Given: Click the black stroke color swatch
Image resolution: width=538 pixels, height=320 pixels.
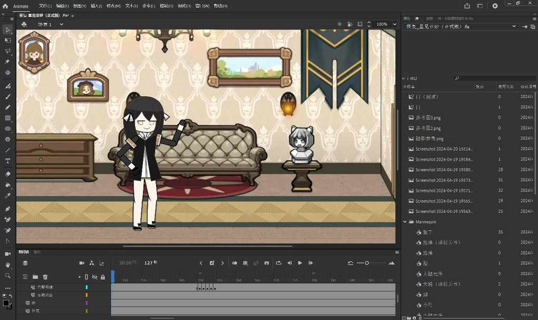Looking at the screenshot, I should pos(6,303).
